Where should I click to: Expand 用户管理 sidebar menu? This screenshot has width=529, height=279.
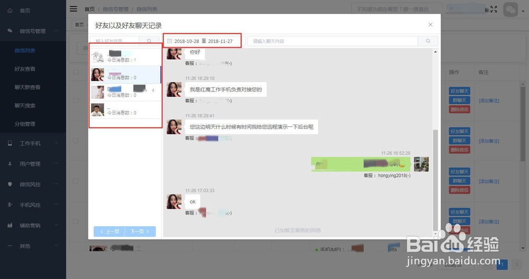33,164
